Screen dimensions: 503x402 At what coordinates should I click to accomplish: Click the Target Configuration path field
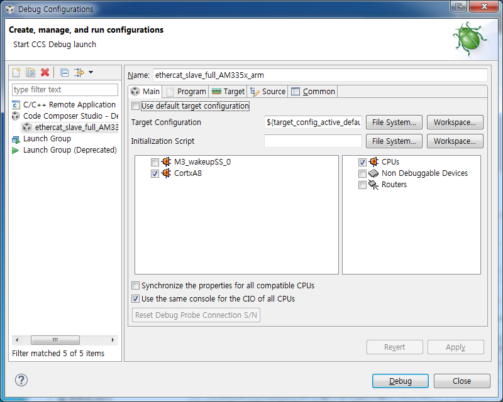click(x=313, y=122)
